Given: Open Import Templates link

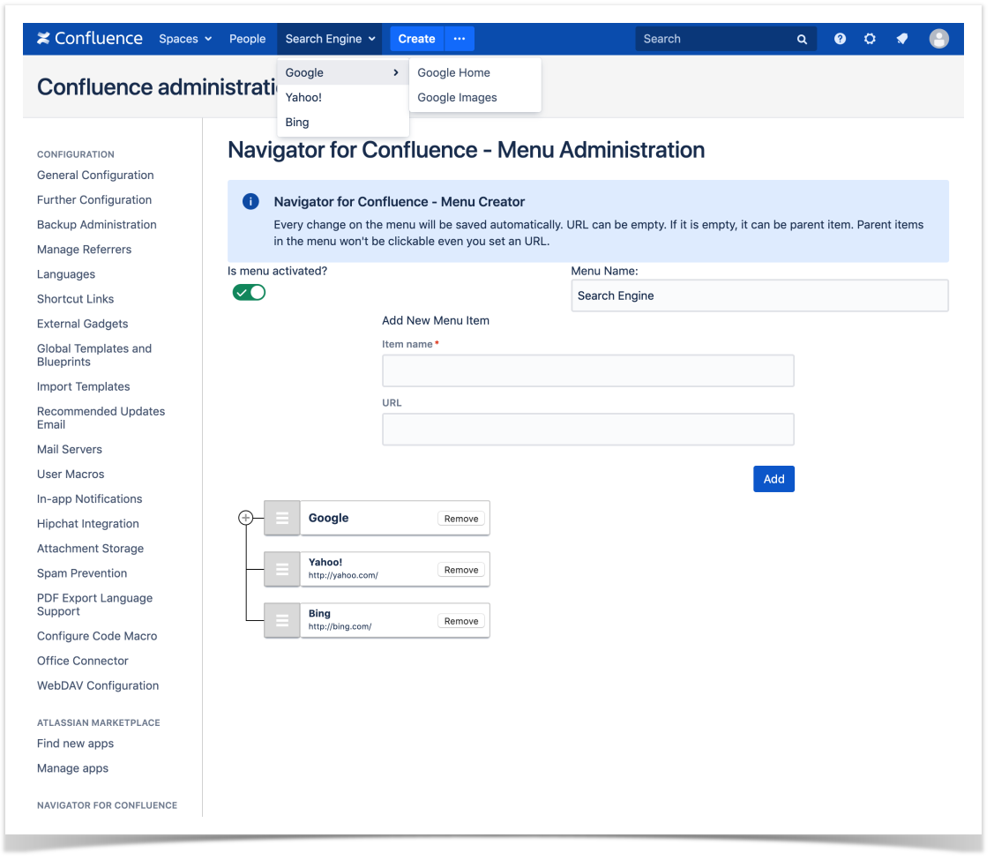Looking at the screenshot, I should 83,386.
